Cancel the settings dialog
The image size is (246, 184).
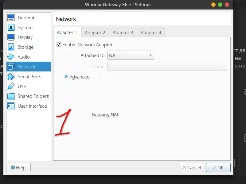192,167
